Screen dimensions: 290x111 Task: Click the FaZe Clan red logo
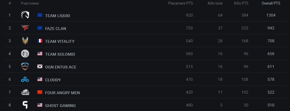25,28
